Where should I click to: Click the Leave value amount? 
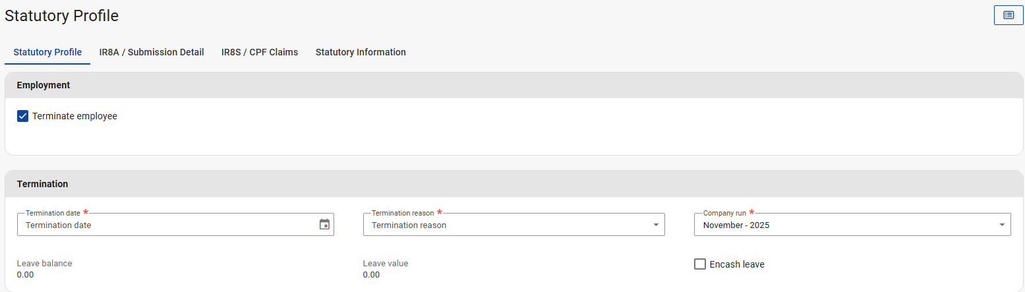371,274
